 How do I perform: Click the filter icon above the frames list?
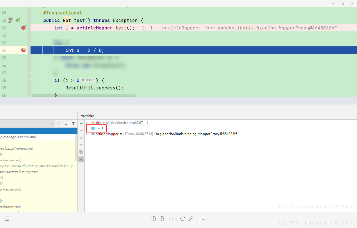(x=73, y=124)
